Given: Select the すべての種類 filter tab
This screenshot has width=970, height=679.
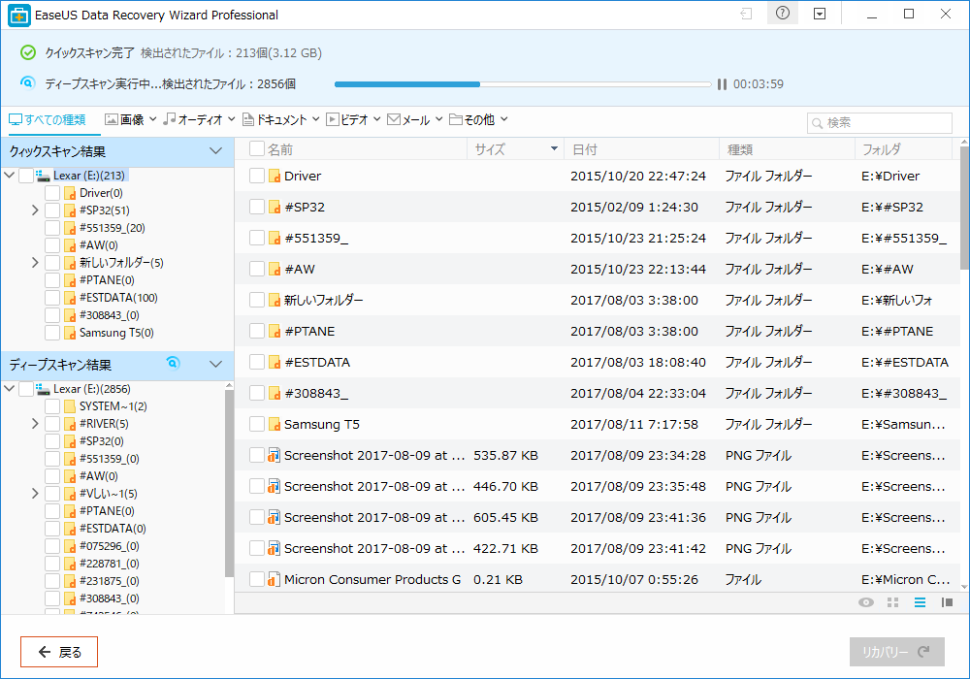Looking at the screenshot, I should (x=48, y=120).
